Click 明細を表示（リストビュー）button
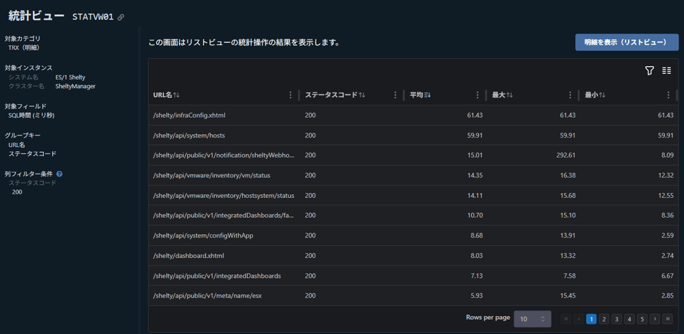 [627, 42]
